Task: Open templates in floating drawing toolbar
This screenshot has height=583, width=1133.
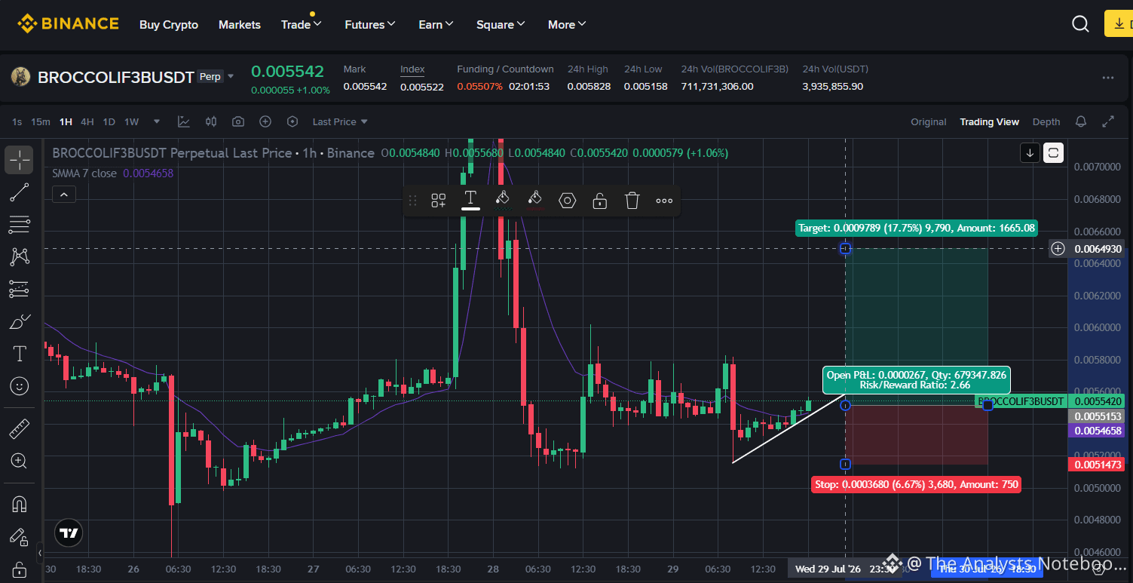Action: point(438,201)
